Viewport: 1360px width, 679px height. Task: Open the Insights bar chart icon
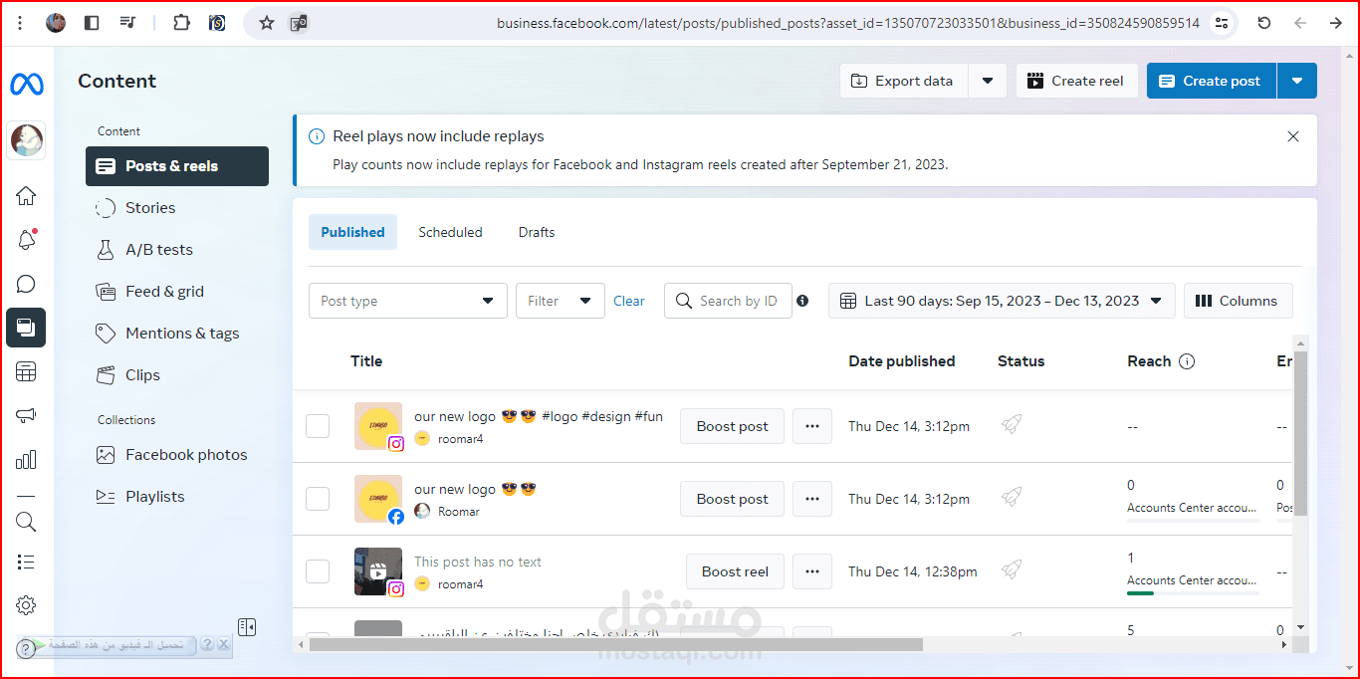(27, 460)
